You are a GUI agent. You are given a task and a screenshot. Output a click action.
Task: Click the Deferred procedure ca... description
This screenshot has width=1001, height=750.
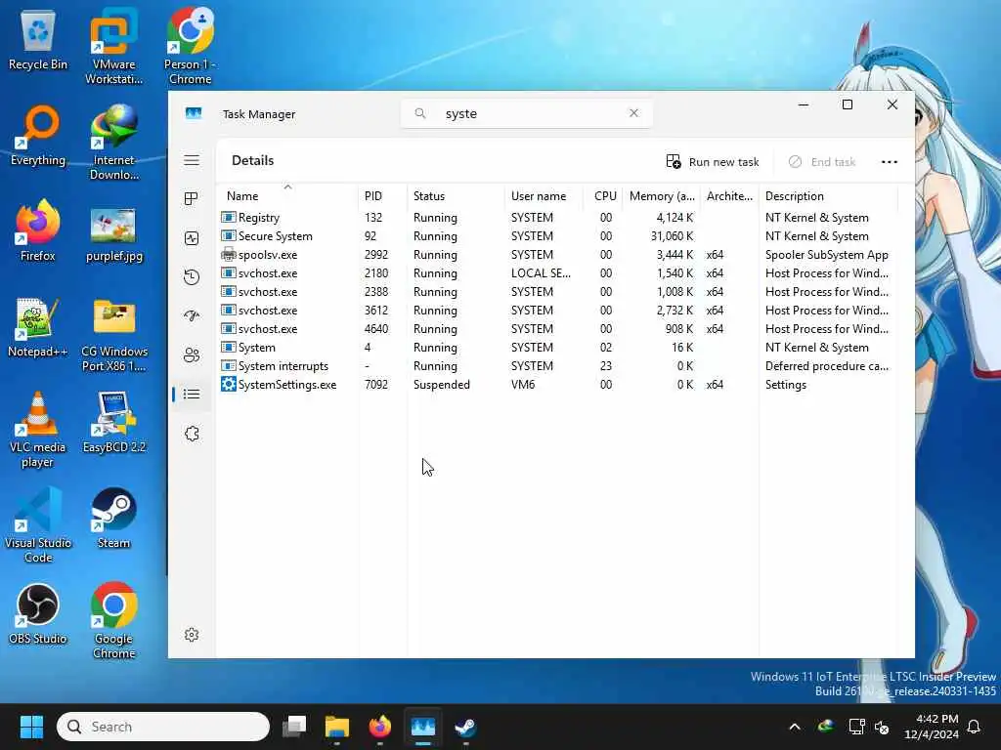tap(827, 366)
